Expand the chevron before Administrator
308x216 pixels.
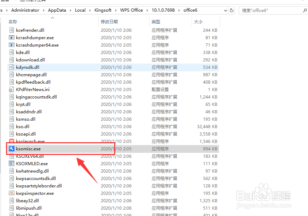click(7, 10)
